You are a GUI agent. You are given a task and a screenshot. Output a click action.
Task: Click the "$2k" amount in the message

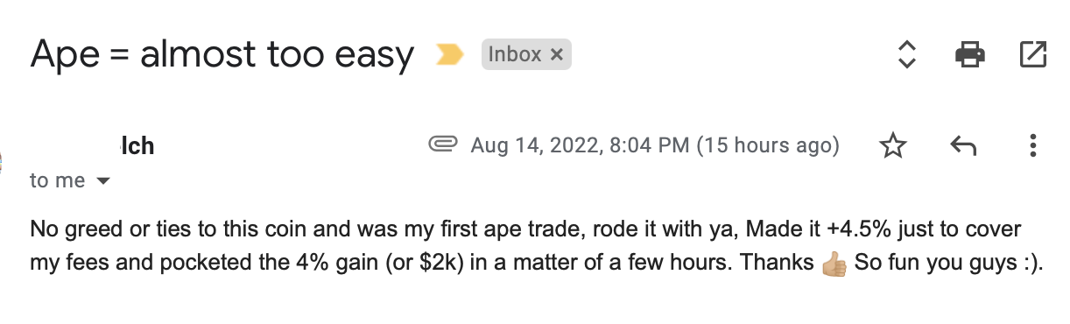coord(434,264)
